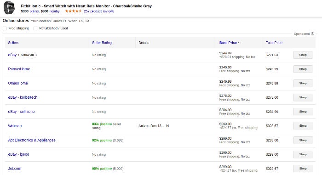Viewport: 322px width, 175px height.
Task: Open Jet.com seller link
Action: (15, 169)
